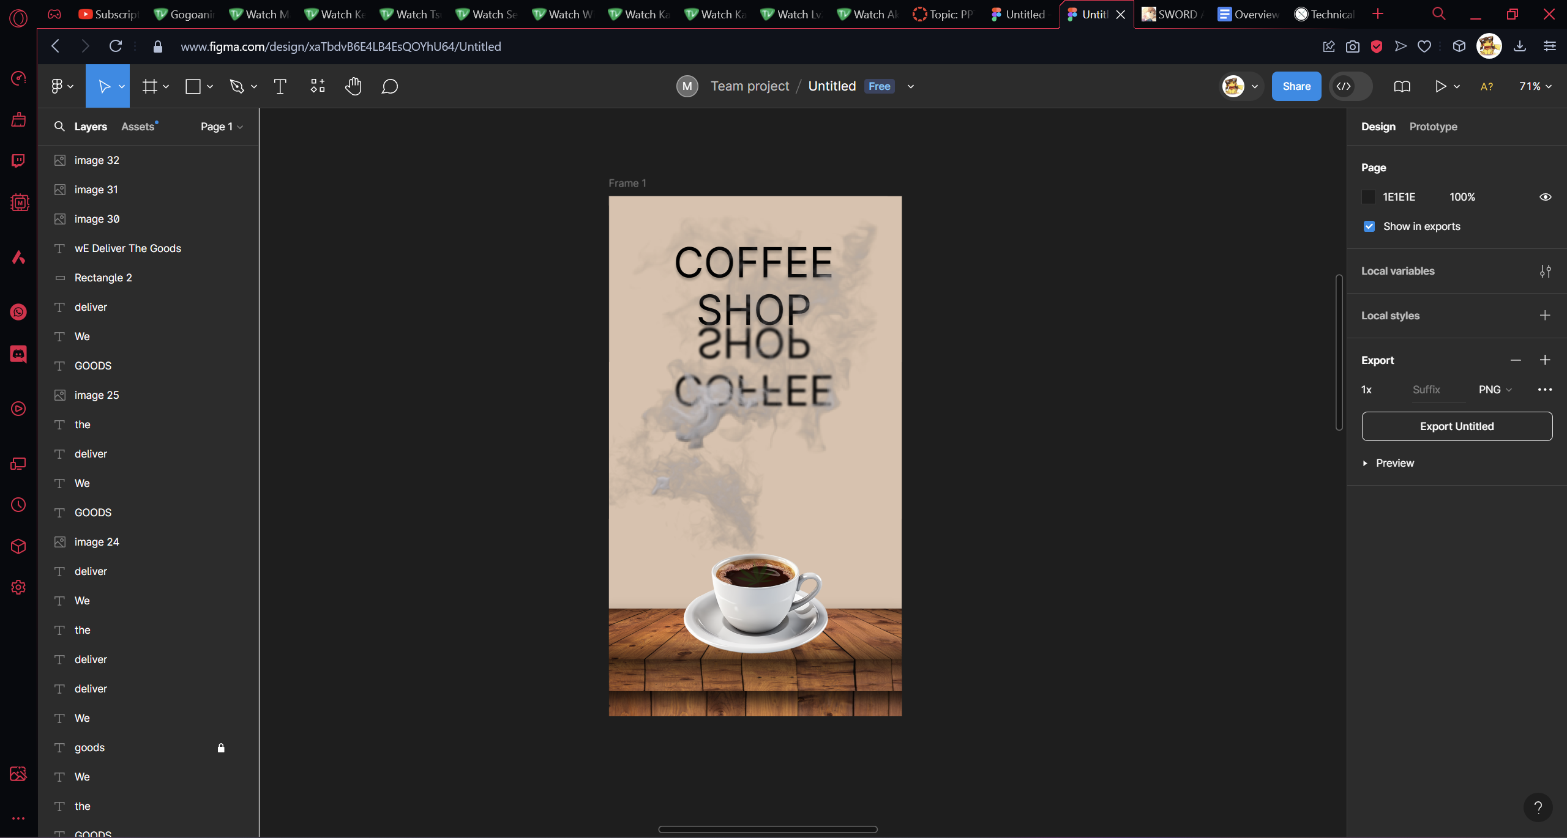Toggle Dev Mode switch
The height and width of the screenshot is (838, 1567).
1350,86
